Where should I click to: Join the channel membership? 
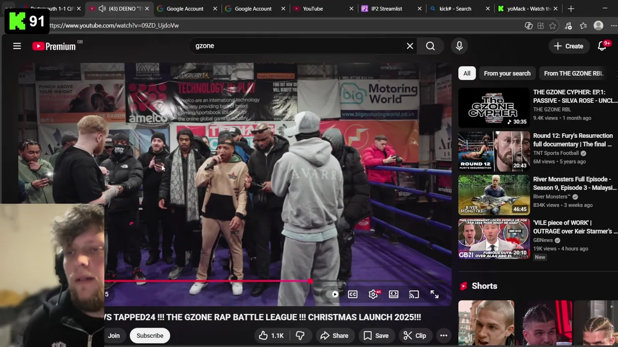tap(113, 335)
